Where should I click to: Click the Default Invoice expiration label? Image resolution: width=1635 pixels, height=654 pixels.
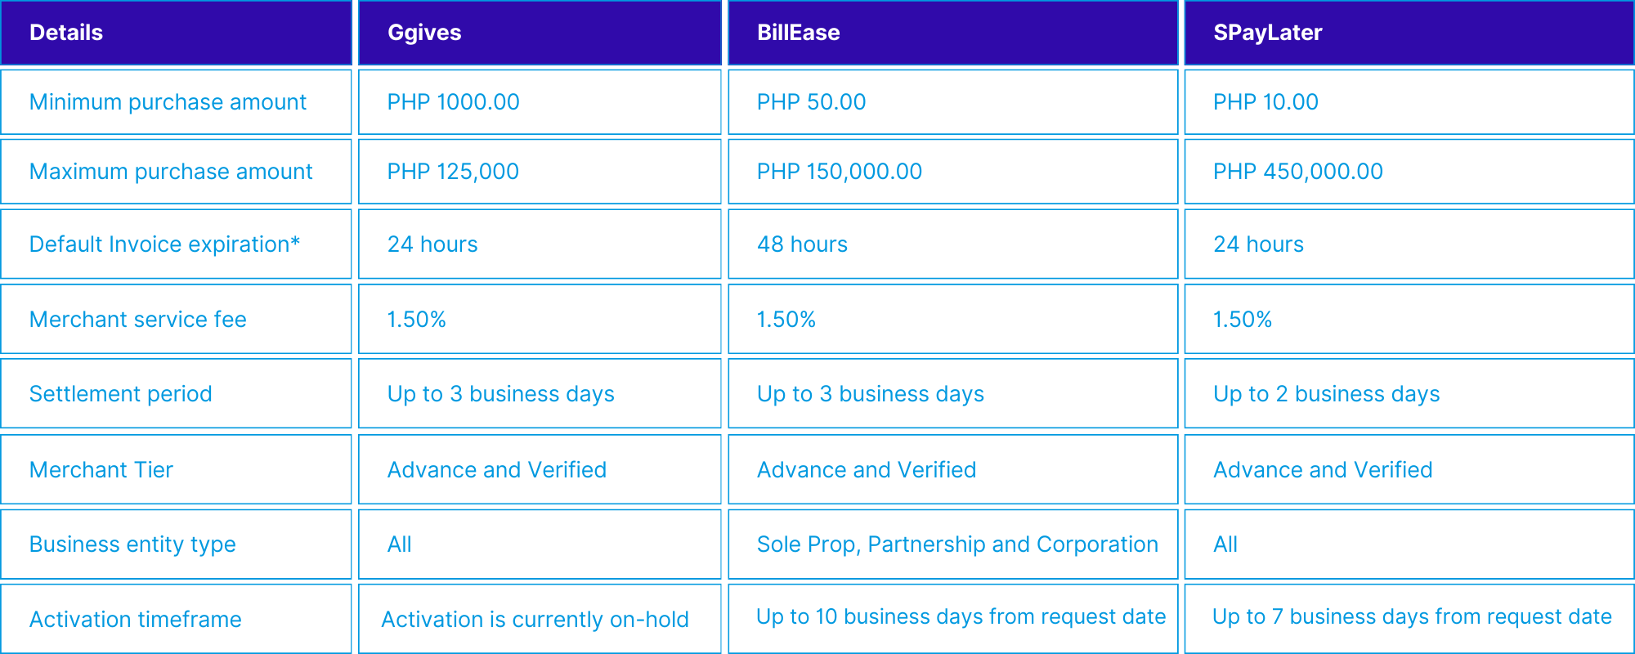164,244
